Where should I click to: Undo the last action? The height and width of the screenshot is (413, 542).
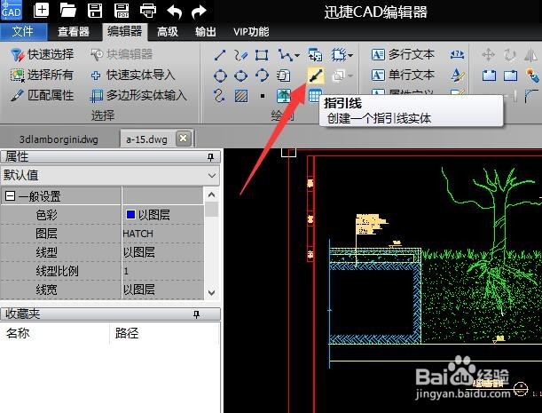175,12
